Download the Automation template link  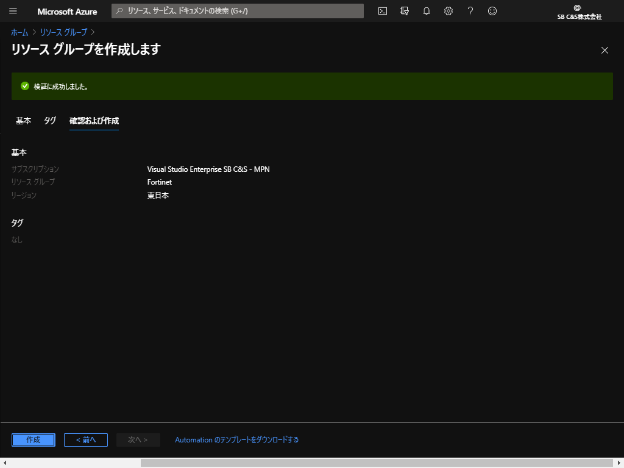(237, 440)
